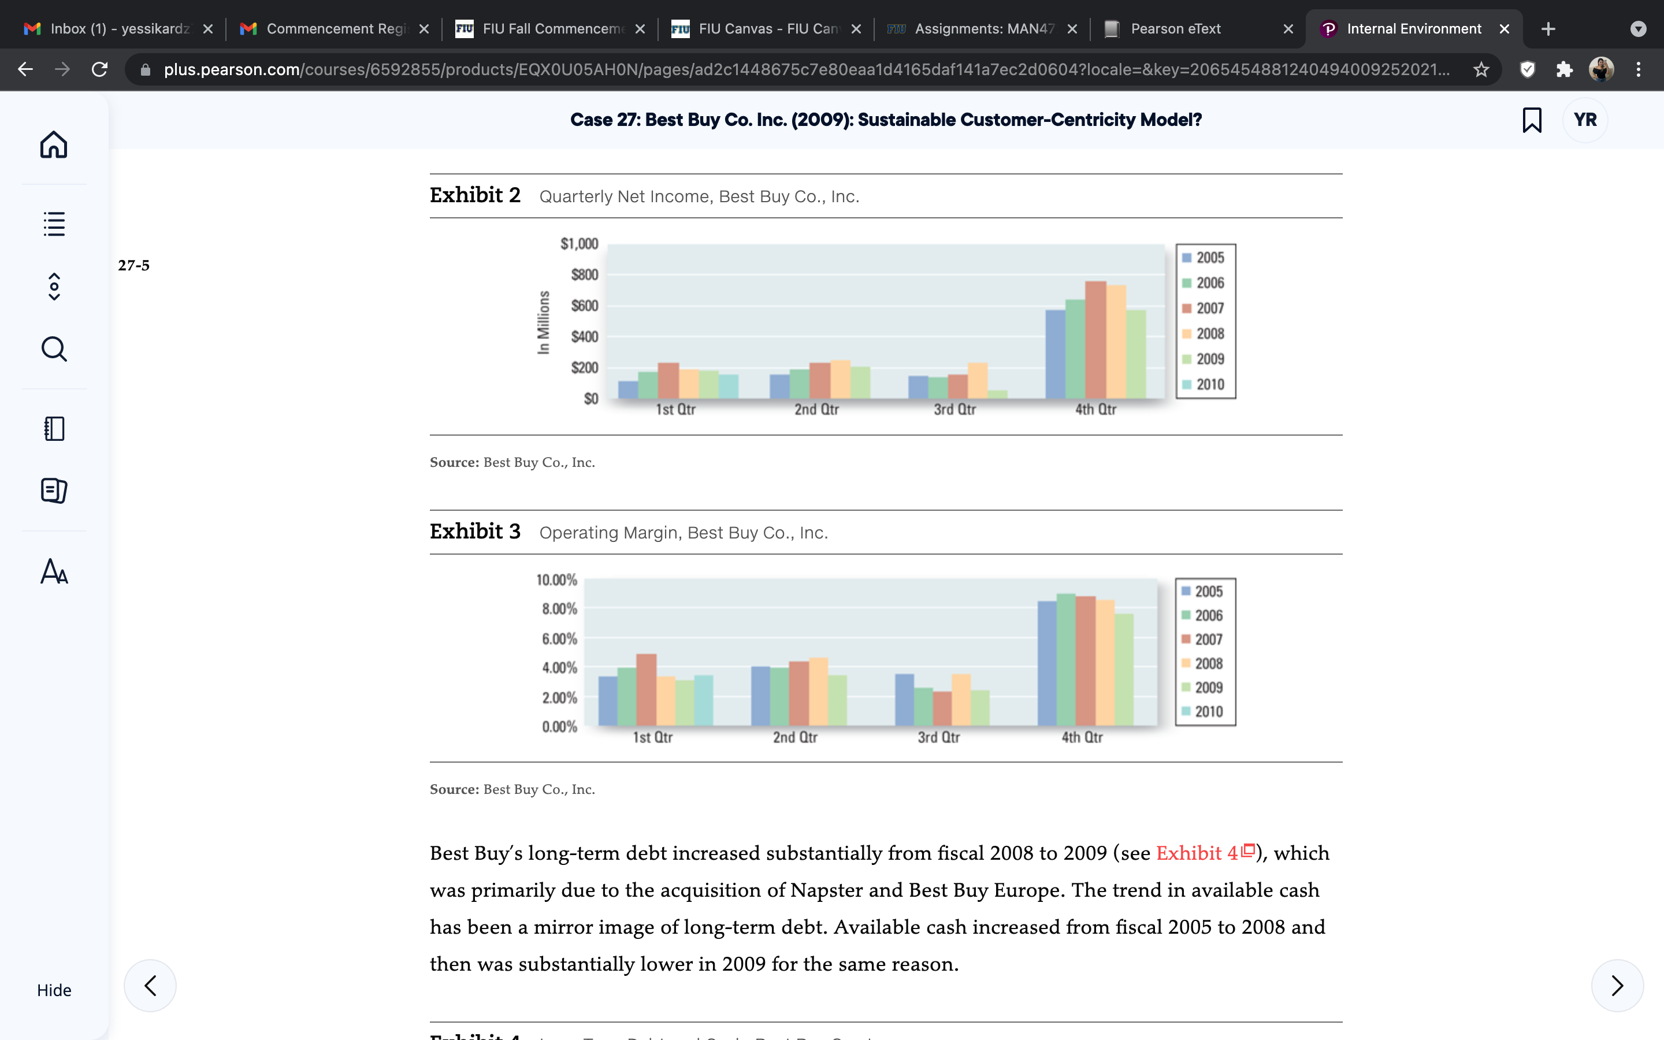
Task: Close the FIU Canvas tab
Action: (x=856, y=29)
